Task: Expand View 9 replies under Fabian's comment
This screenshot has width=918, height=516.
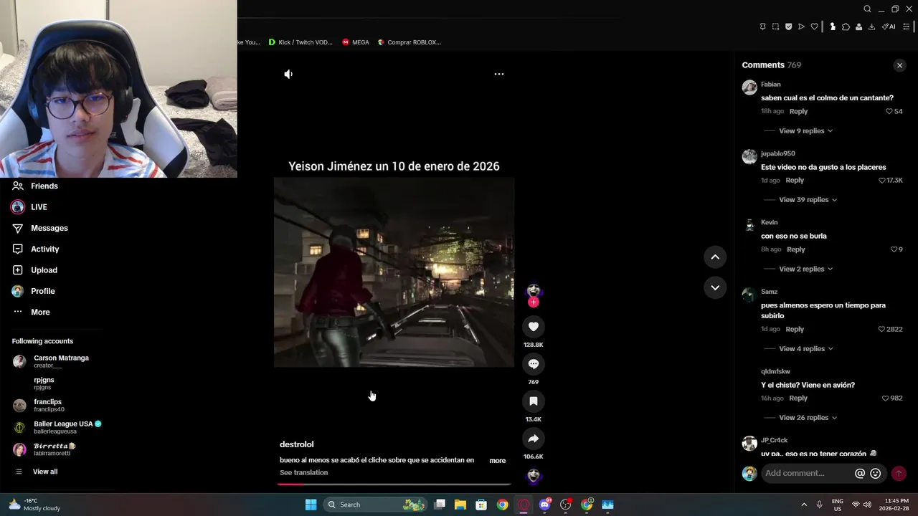Action: [805, 131]
